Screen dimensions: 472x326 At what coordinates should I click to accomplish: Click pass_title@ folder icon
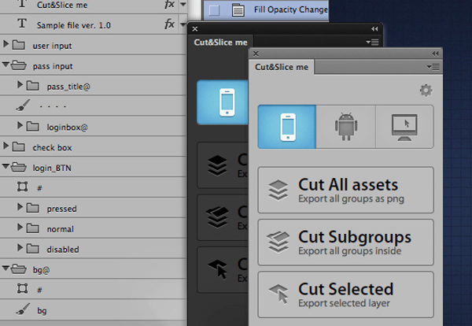(33, 86)
